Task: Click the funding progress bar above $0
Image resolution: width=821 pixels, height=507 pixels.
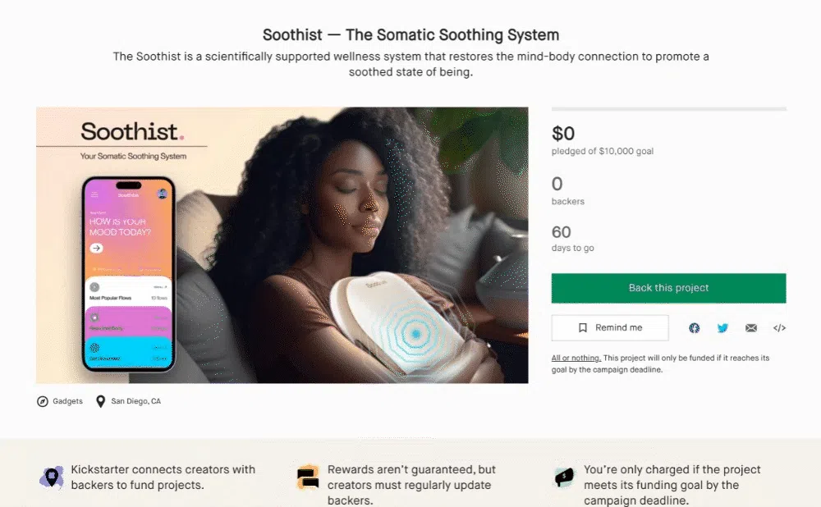Action: click(668, 109)
